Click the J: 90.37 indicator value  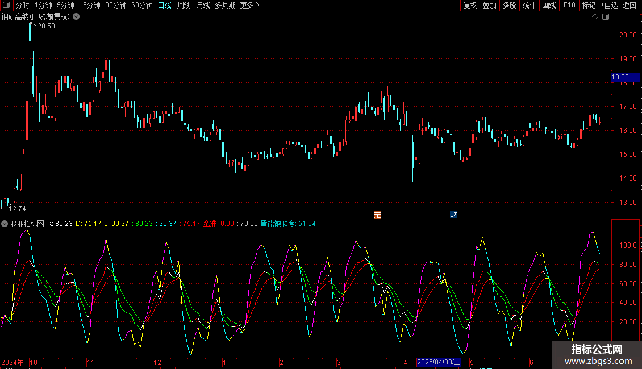pos(116,224)
